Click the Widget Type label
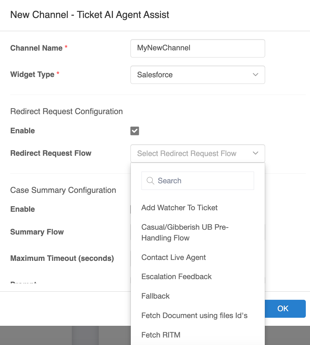The image size is (310, 345). coord(32,75)
